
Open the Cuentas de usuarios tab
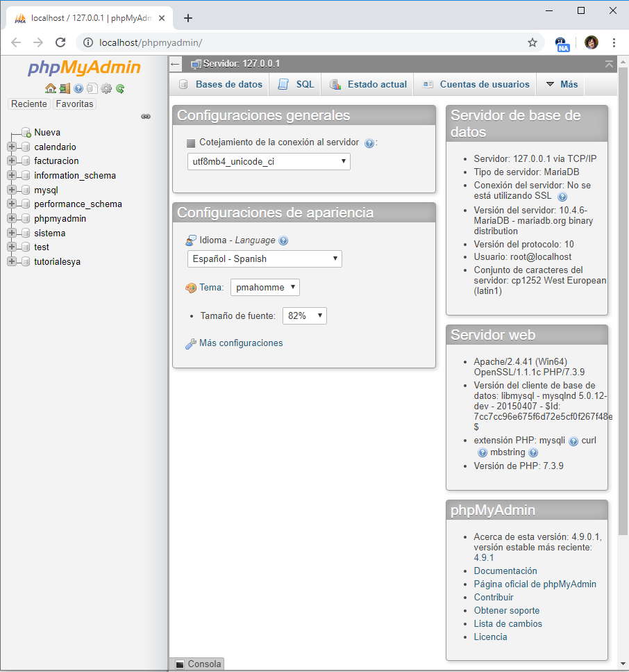(x=476, y=84)
